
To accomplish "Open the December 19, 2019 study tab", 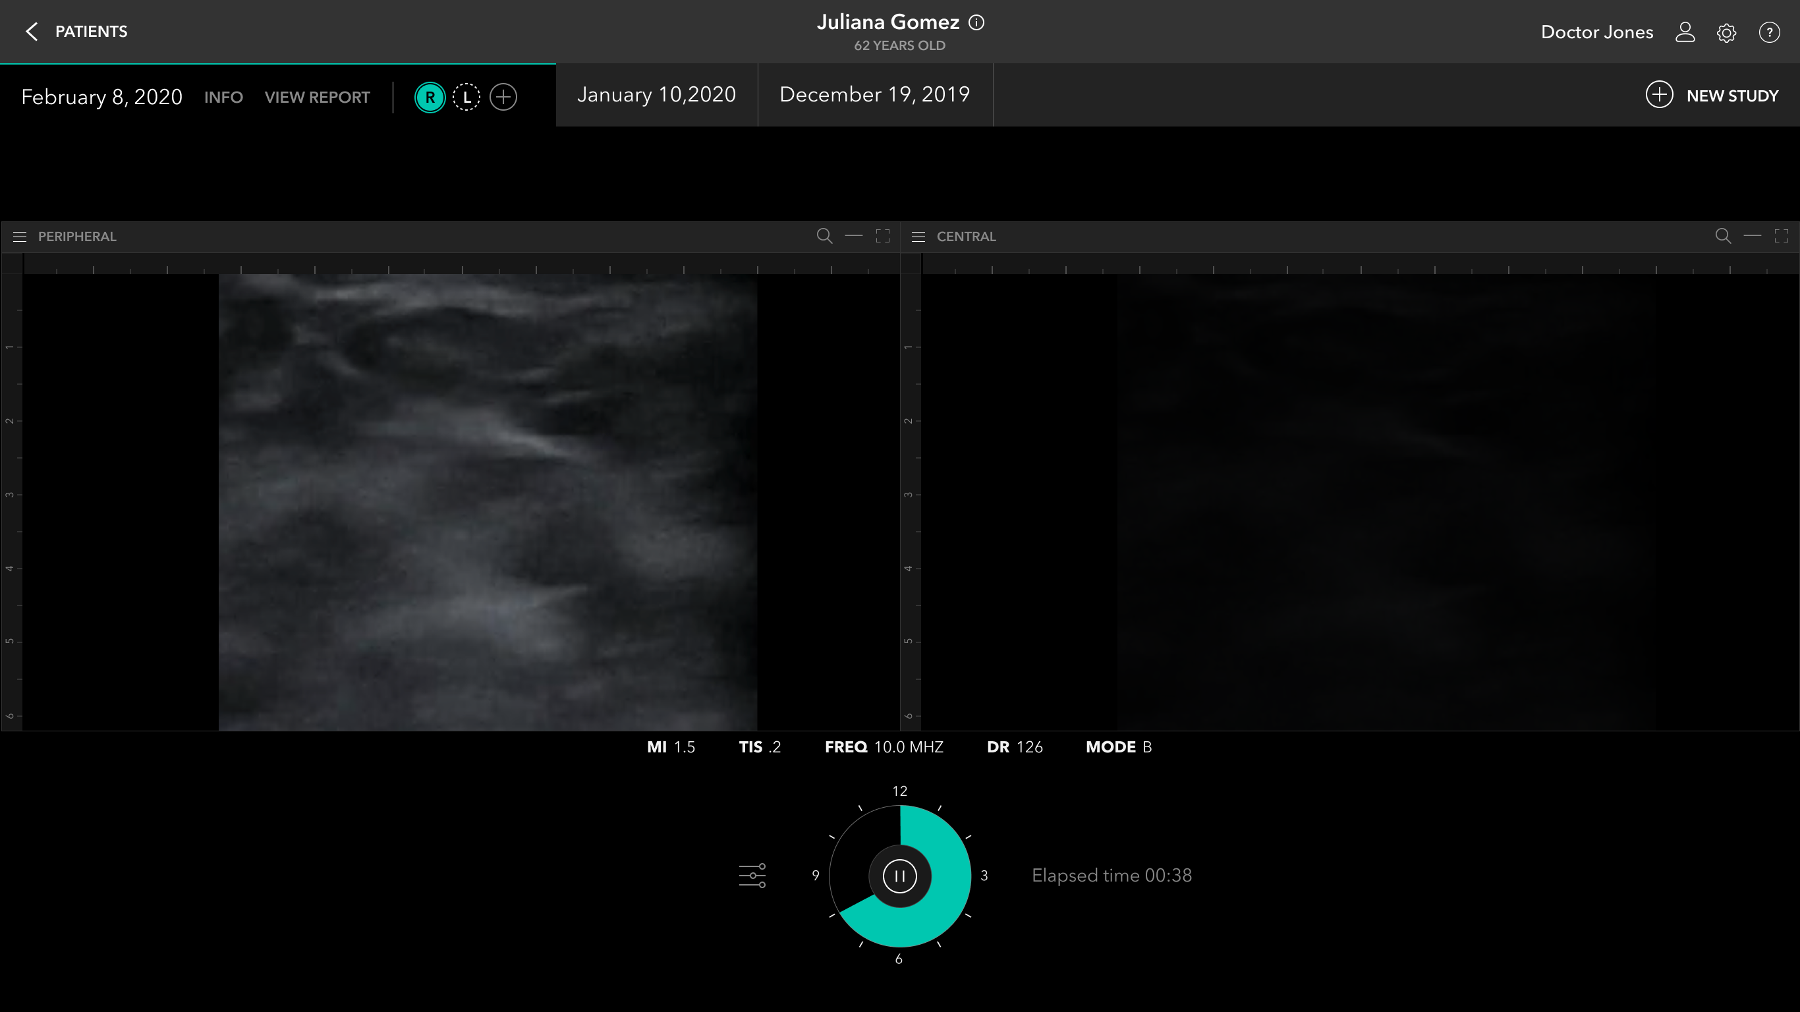I will coord(874,95).
